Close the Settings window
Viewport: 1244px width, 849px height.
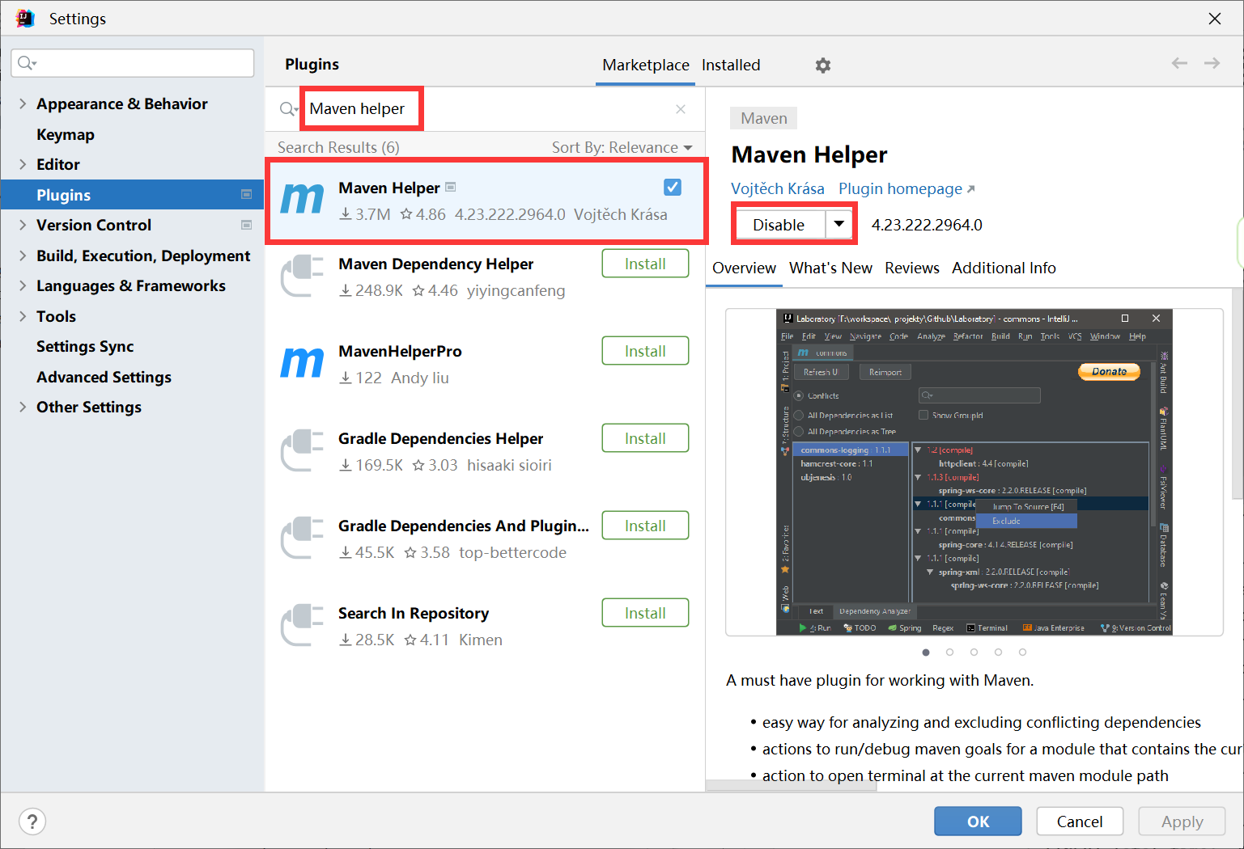[x=1215, y=19]
